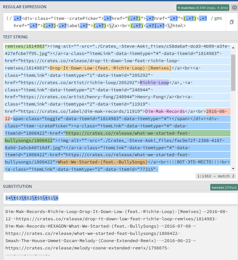Image resolution: width=238 pixels, height=260 pixels.
Task: Click the highlighted 'Dim Mak Records' match in test string
Action: click(x=165, y=111)
